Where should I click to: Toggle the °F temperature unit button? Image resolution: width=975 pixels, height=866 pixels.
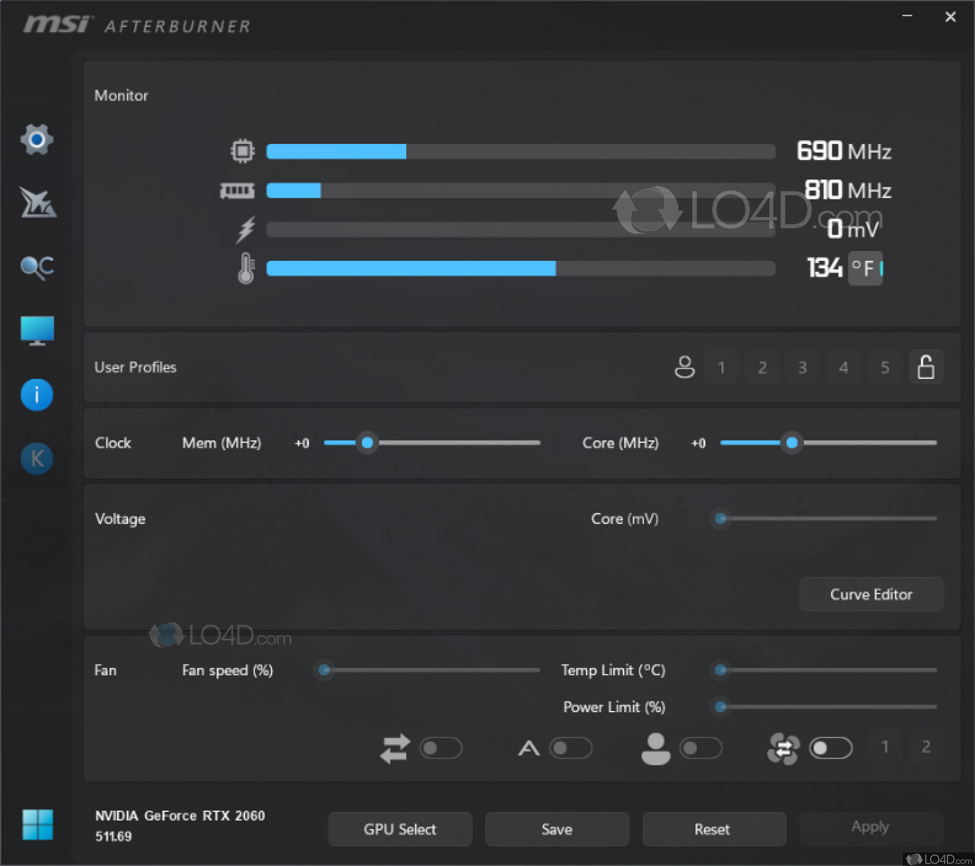coord(865,268)
